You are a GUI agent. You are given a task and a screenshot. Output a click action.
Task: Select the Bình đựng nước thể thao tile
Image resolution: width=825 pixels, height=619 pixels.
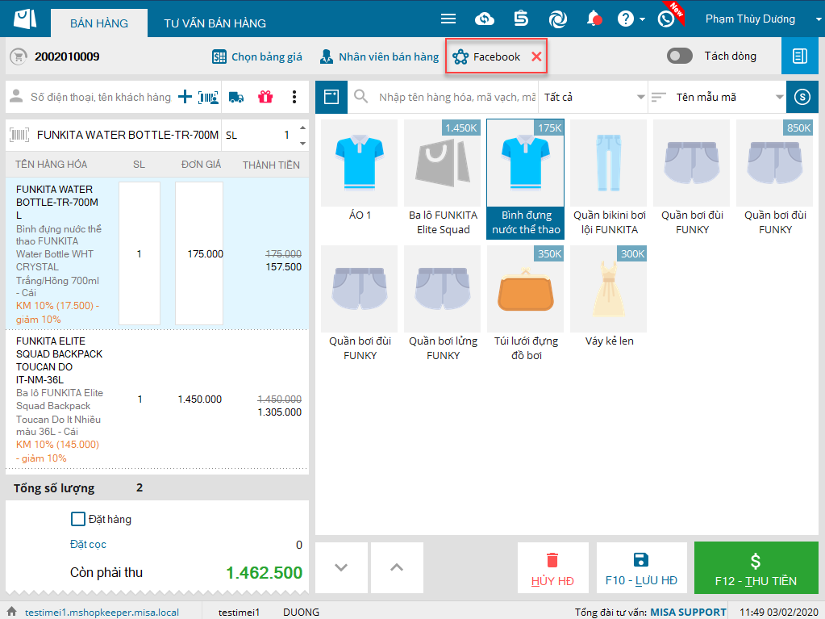click(526, 179)
